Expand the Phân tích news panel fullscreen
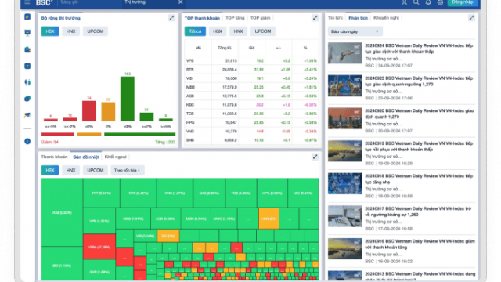Viewport: 501px width, 282px height. [x=471, y=18]
